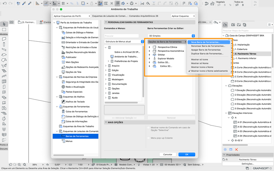The width and height of the screenshot is (274, 171).
Task: Click the Perspectiva Axonométrica cube icon
Action: (154, 51)
